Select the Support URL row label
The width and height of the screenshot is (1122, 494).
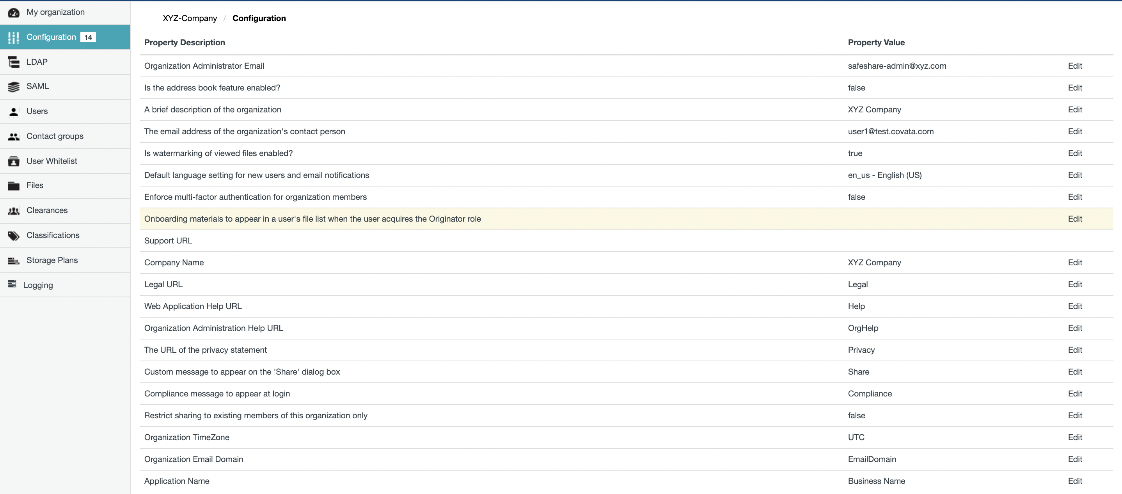168,240
